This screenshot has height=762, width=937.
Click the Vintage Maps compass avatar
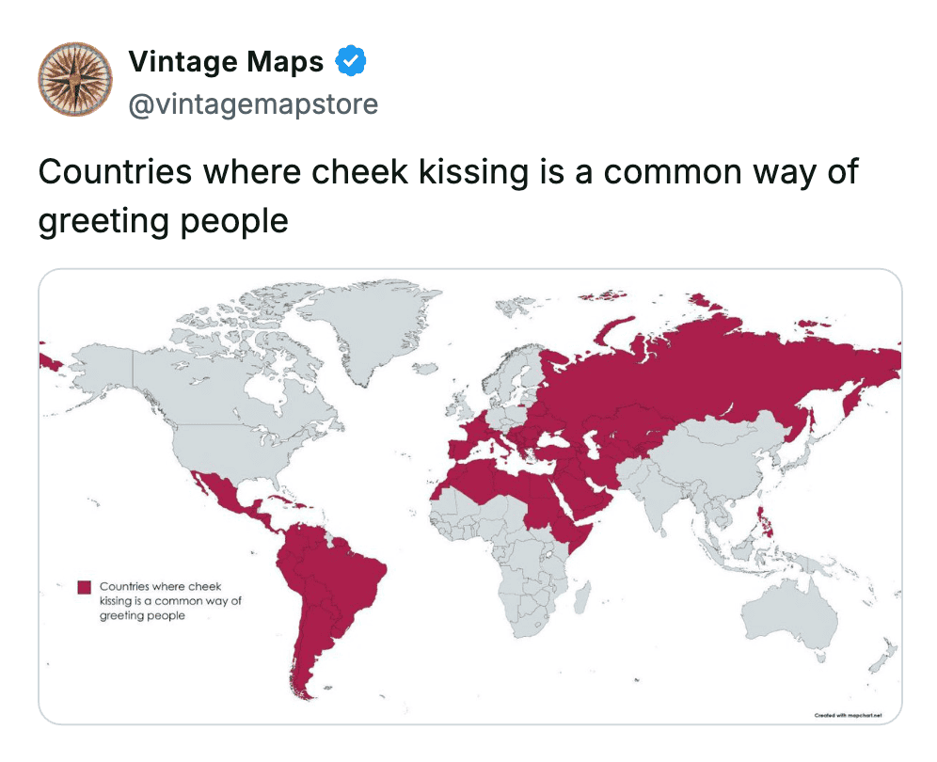[x=75, y=81]
